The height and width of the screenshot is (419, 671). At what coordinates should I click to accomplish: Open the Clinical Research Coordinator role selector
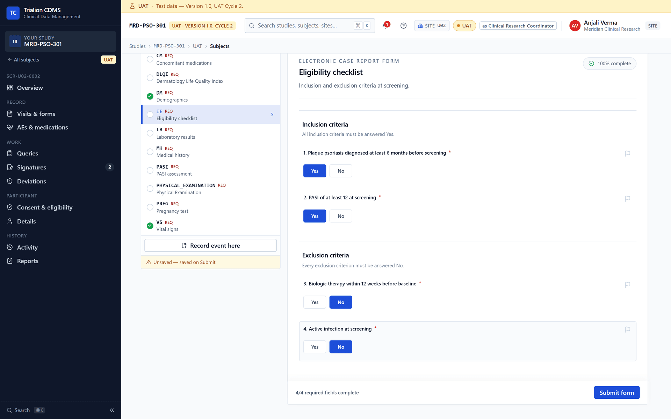(518, 26)
